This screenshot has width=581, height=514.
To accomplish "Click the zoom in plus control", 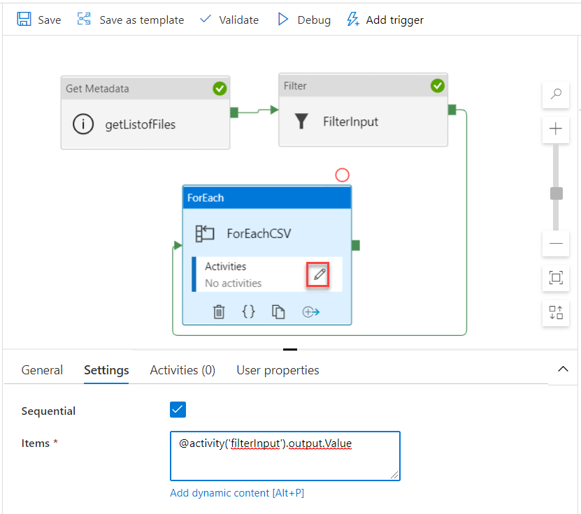I will (x=555, y=128).
